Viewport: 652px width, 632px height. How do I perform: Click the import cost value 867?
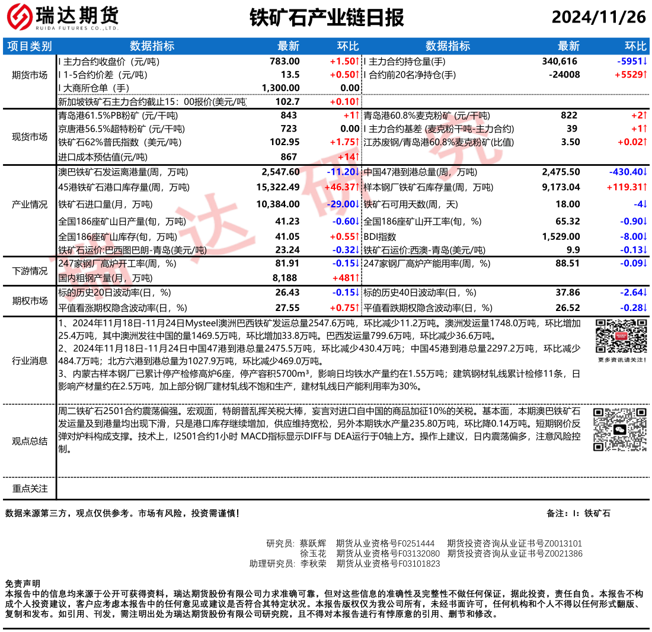point(289,157)
